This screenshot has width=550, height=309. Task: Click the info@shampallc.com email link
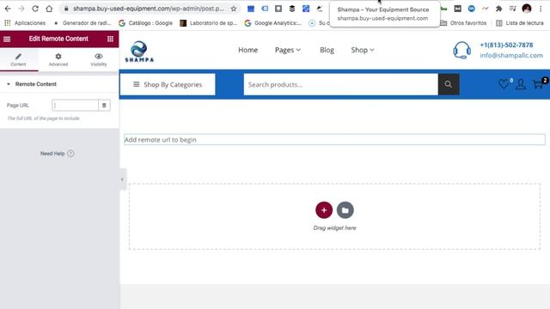click(x=511, y=55)
